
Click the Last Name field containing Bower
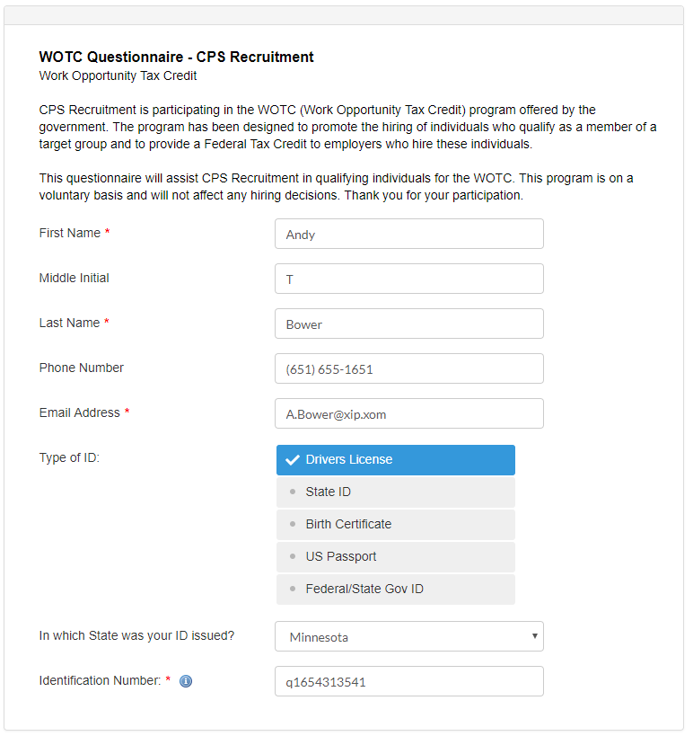(x=408, y=324)
